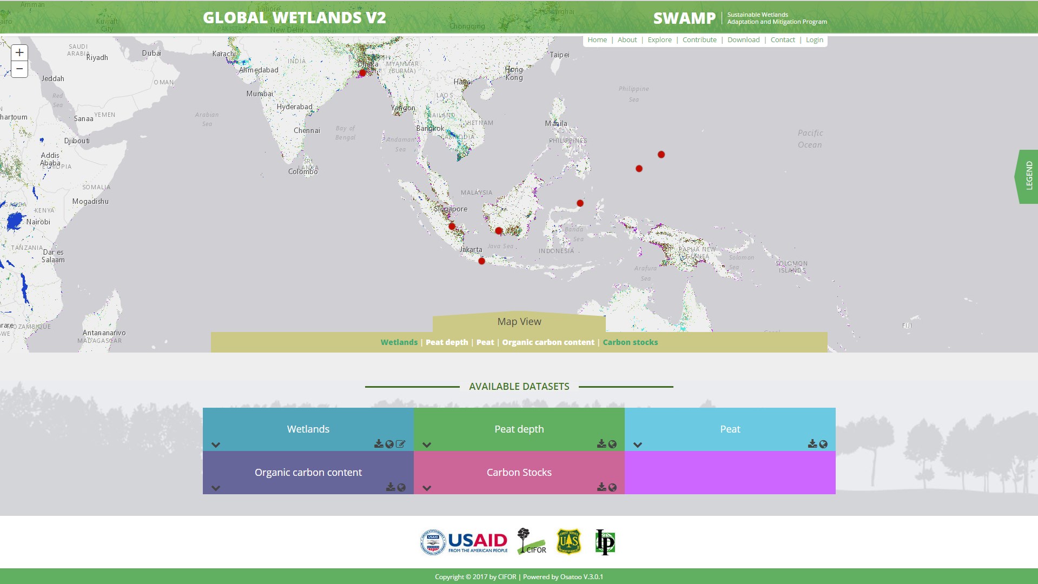Click the Peat depth dataset title
Image resolution: width=1038 pixels, height=584 pixels.
point(519,429)
